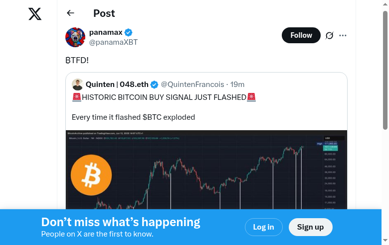Open the @panamaXBT handle link
Image resolution: width=389 pixels, height=245 pixels.
pyautogui.click(x=113, y=43)
